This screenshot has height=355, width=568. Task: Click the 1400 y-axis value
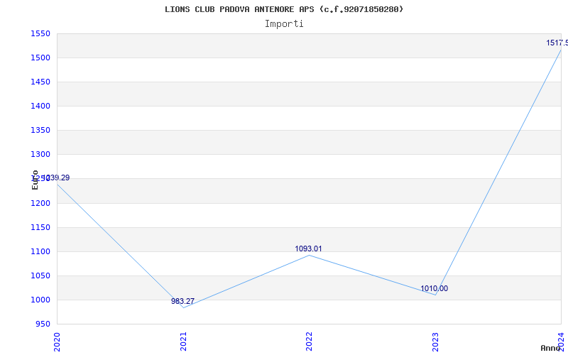[x=40, y=106]
